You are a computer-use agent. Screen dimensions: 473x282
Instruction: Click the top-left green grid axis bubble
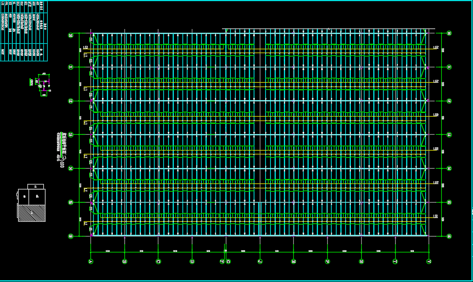click(x=71, y=34)
